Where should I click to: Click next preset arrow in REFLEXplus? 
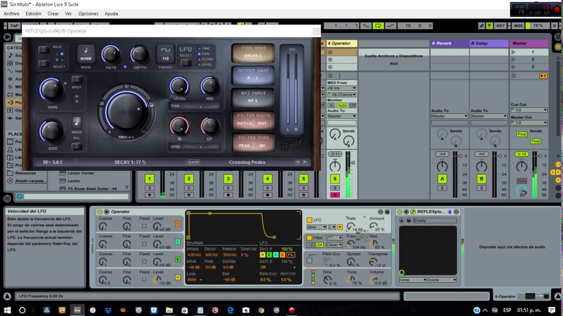pyautogui.click(x=305, y=162)
